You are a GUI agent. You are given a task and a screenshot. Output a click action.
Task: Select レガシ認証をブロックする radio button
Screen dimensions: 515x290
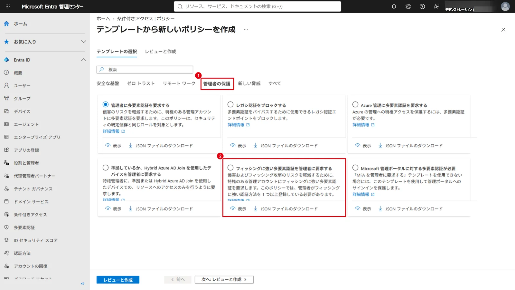click(230, 104)
